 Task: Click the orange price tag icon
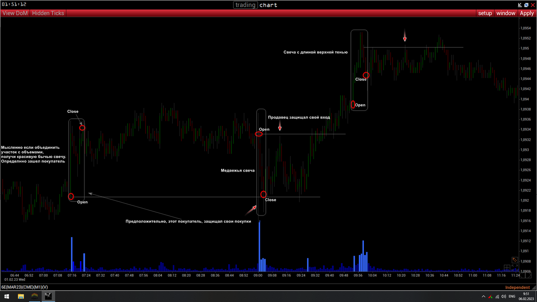(515, 260)
